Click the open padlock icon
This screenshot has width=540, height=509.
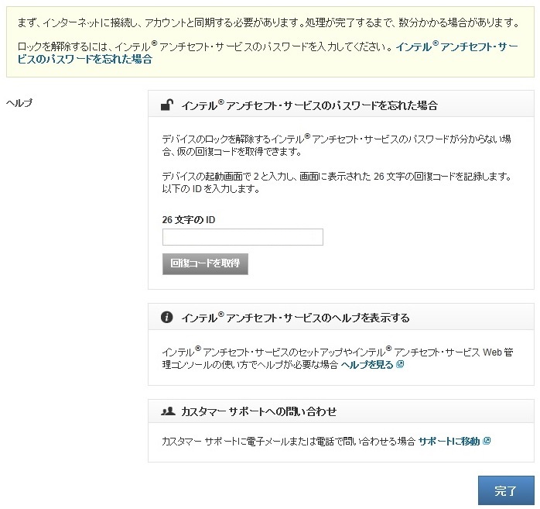[167, 105]
